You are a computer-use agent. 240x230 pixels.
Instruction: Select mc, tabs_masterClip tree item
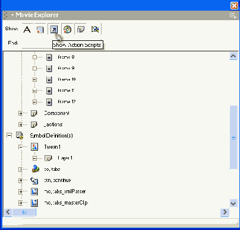click(66, 203)
